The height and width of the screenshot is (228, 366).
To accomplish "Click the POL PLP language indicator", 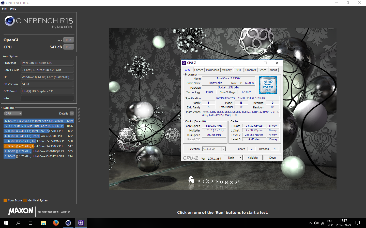I will click(330, 223).
